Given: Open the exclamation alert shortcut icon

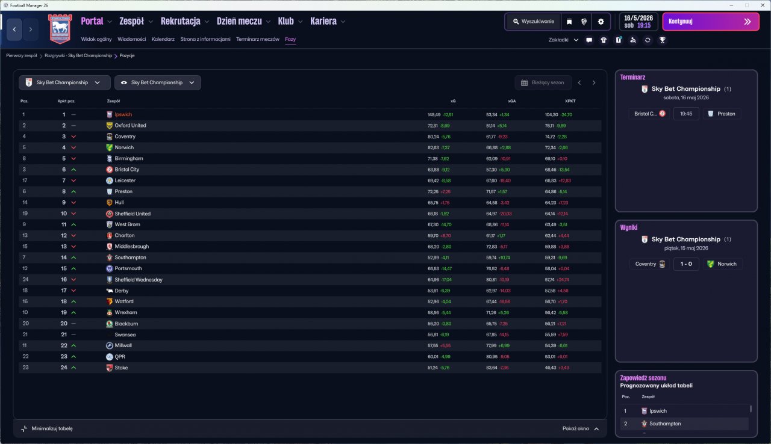Looking at the screenshot, I should click(619, 40).
